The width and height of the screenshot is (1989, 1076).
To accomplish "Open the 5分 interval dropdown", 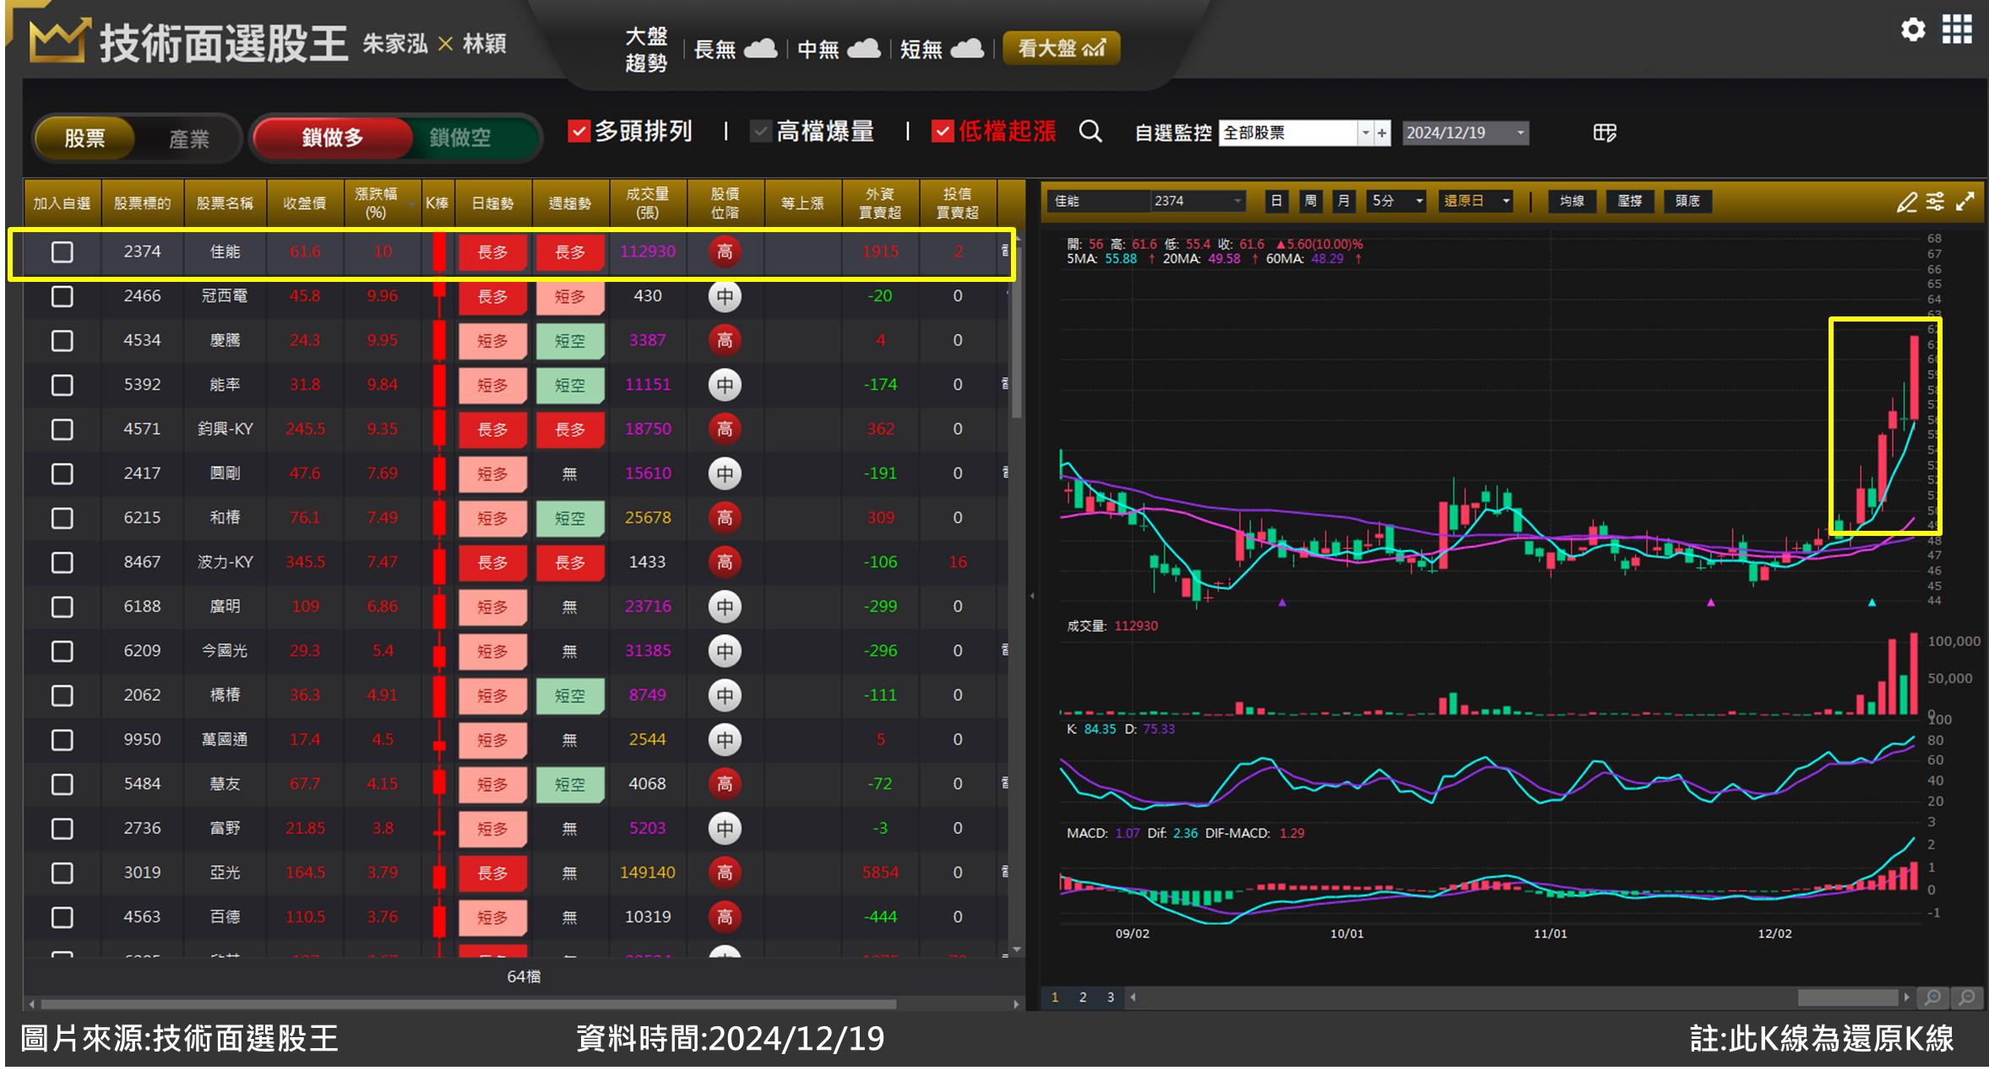I will pyautogui.click(x=1420, y=202).
